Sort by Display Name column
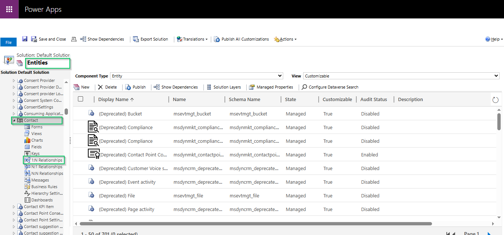This screenshot has width=504, height=235. (x=116, y=99)
